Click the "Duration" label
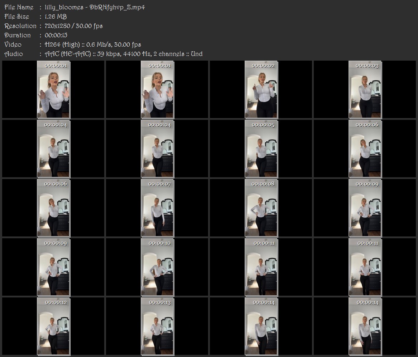The height and width of the screenshot is (357, 418). pyautogui.click(x=18, y=35)
